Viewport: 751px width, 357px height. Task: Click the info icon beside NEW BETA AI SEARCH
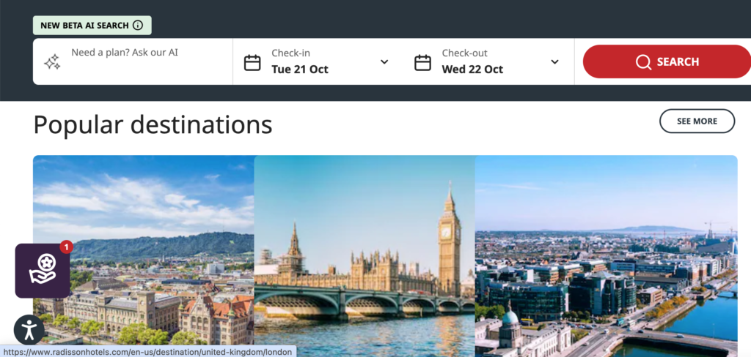137,25
